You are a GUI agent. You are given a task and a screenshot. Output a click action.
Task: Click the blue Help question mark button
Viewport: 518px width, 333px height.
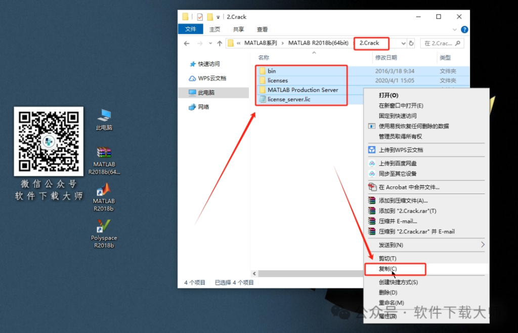[464, 29]
